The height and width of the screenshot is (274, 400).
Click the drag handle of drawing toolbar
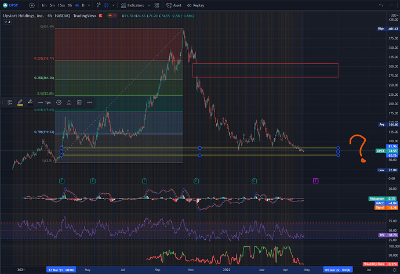point(2,102)
